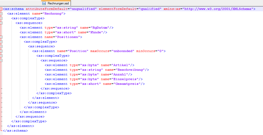Click the "Artikel" name value
The image size is (263, 135).
[121, 65]
